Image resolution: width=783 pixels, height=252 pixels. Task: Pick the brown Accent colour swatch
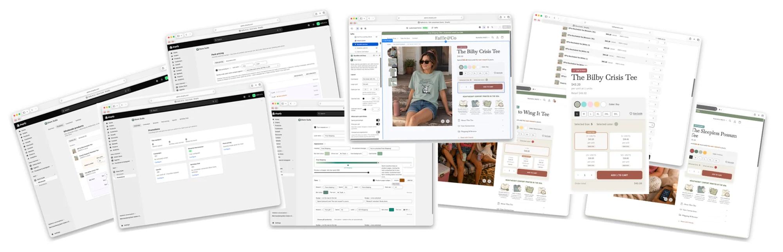(402, 180)
